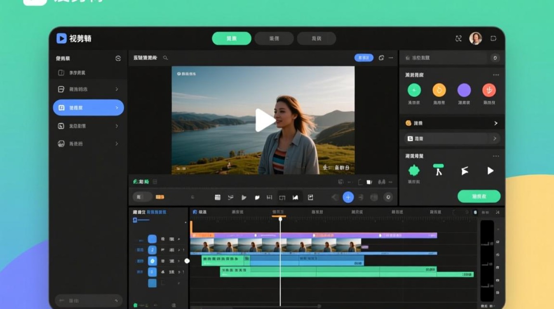Toggle the track button with the vertical bars icon

point(152,272)
